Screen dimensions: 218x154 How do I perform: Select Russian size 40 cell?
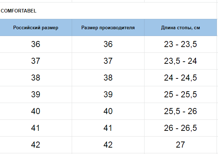tap(36, 111)
